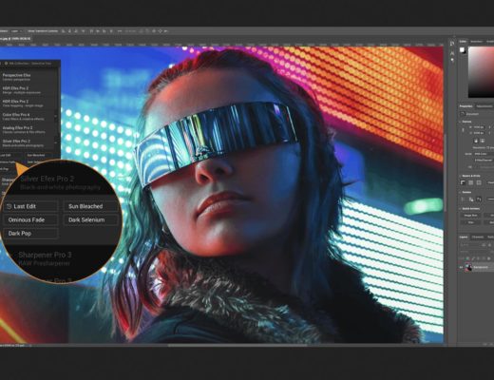Click Distribute vertically icon in options bar
This screenshot has width=494, height=380.
(84, 31)
